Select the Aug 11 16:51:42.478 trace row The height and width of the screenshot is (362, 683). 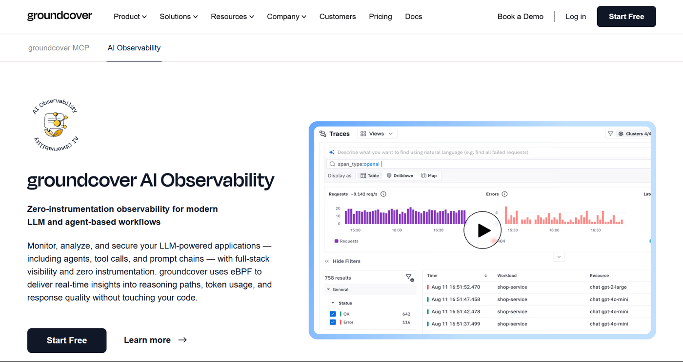(537, 312)
